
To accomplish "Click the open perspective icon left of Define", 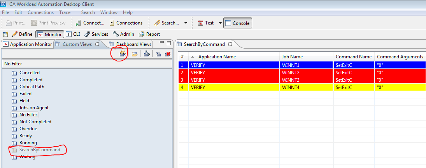I will (x=6, y=35).
